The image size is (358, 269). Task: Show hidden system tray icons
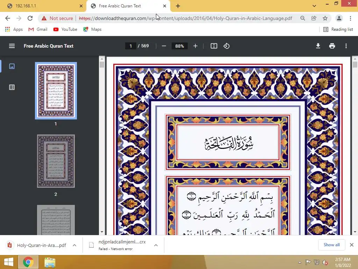(300, 262)
